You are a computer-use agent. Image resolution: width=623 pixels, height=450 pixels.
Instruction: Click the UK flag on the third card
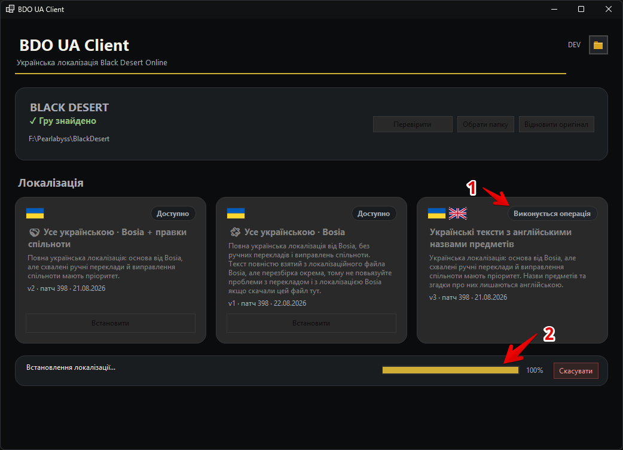458,214
